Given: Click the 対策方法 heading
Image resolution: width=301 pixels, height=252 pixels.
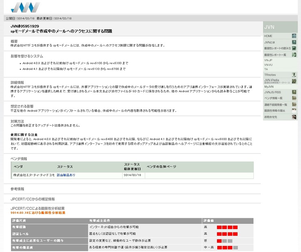Looking at the screenshot, I should [17, 122].
